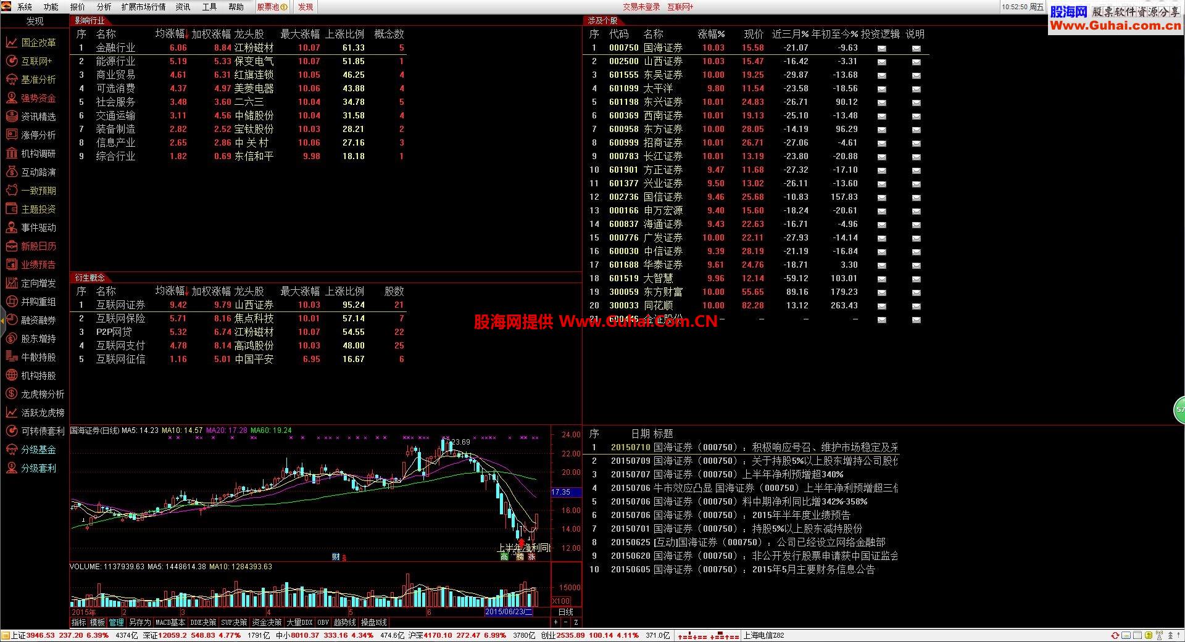
Task: Open 说明 envelope for 同花顺 row
Action: coord(916,306)
